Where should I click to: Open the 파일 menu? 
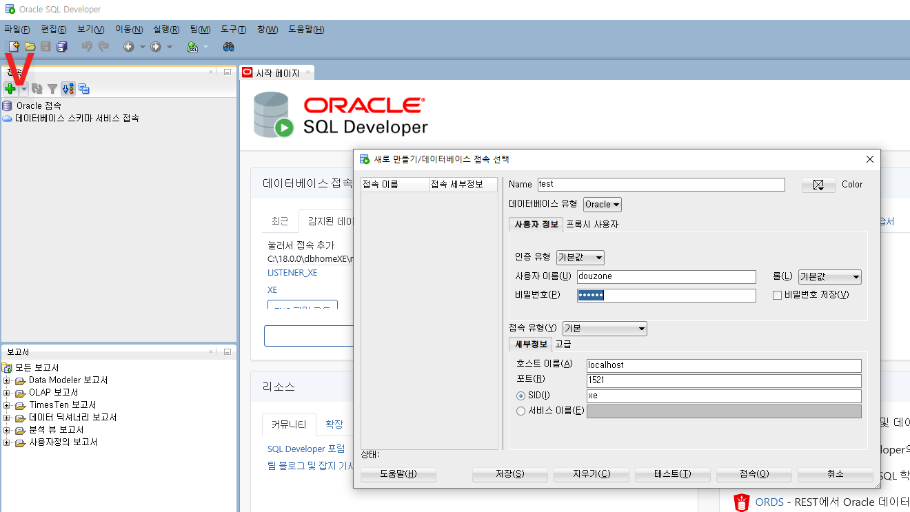click(17, 29)
